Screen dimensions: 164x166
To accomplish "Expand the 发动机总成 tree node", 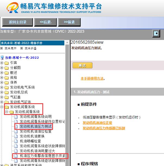I will click(2, 92).
